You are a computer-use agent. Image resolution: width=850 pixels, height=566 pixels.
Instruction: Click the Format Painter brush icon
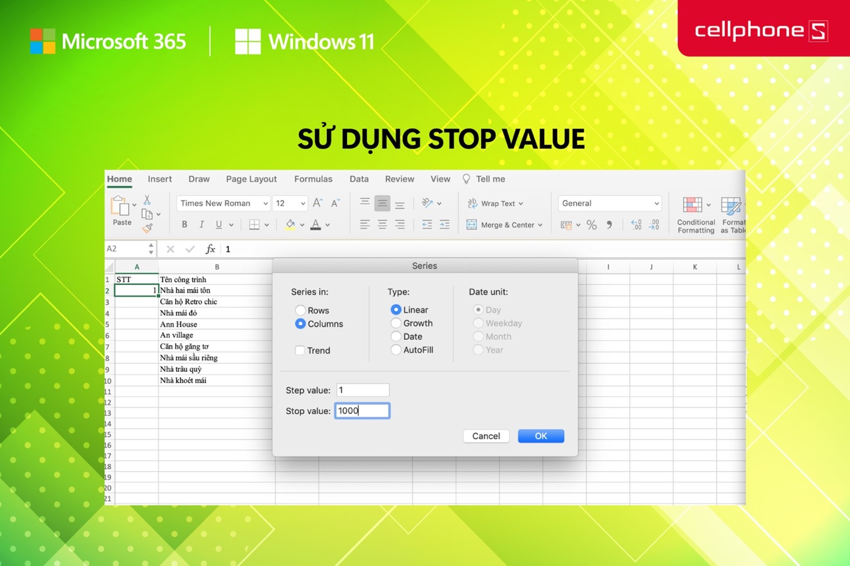point(147,228)
